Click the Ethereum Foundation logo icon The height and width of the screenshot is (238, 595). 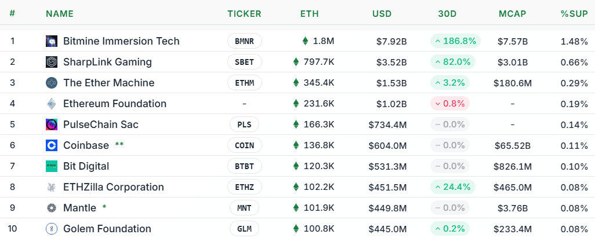[52, 104]
